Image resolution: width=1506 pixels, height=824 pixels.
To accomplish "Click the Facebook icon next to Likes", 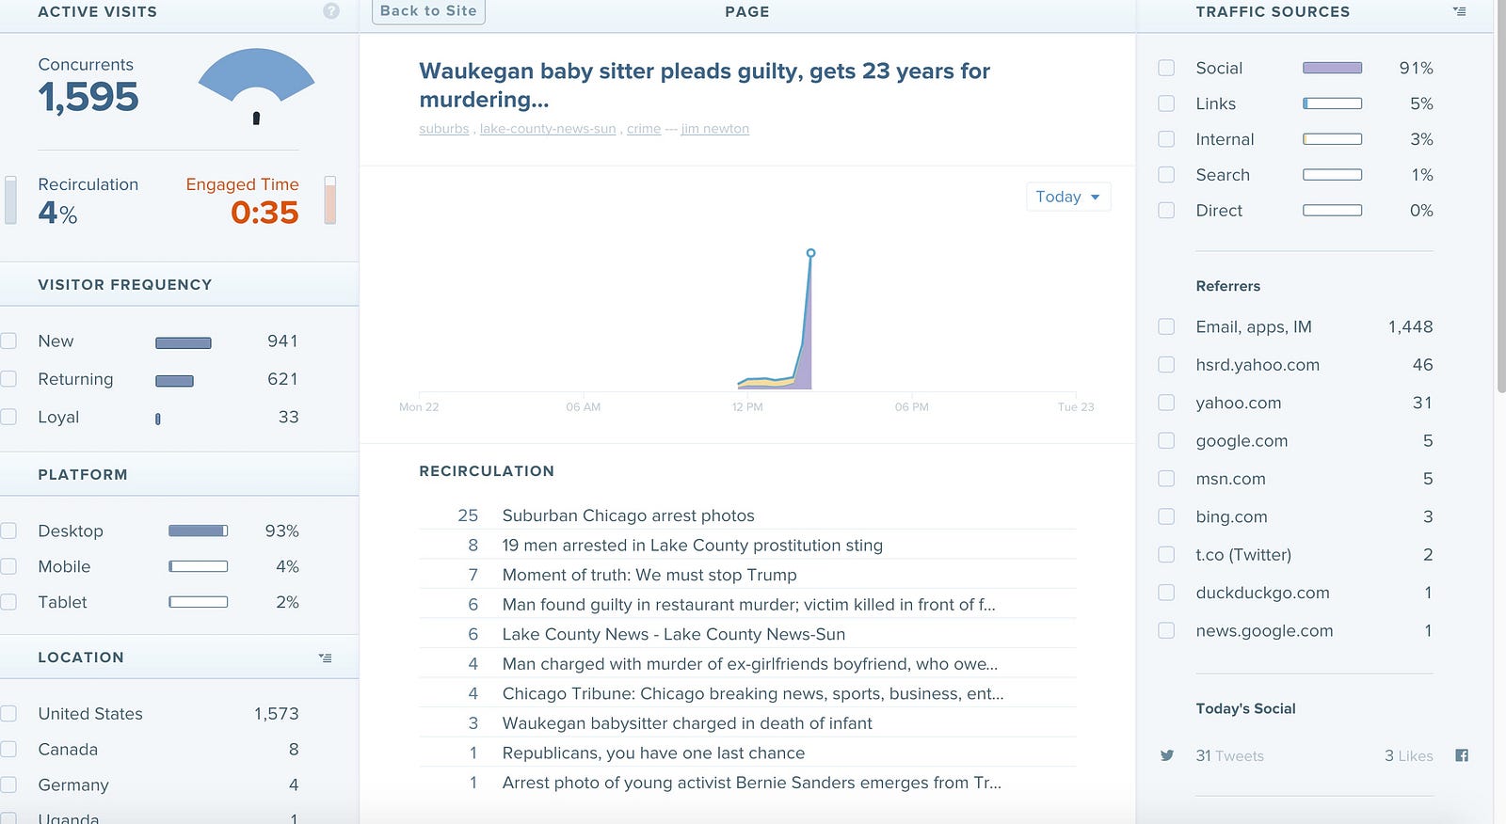I will point(1462,755).
